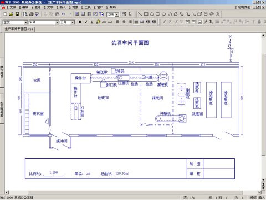Click the 1:100 scale value
266x200 pixels.
pyautogui.click(x=53, y=172)
